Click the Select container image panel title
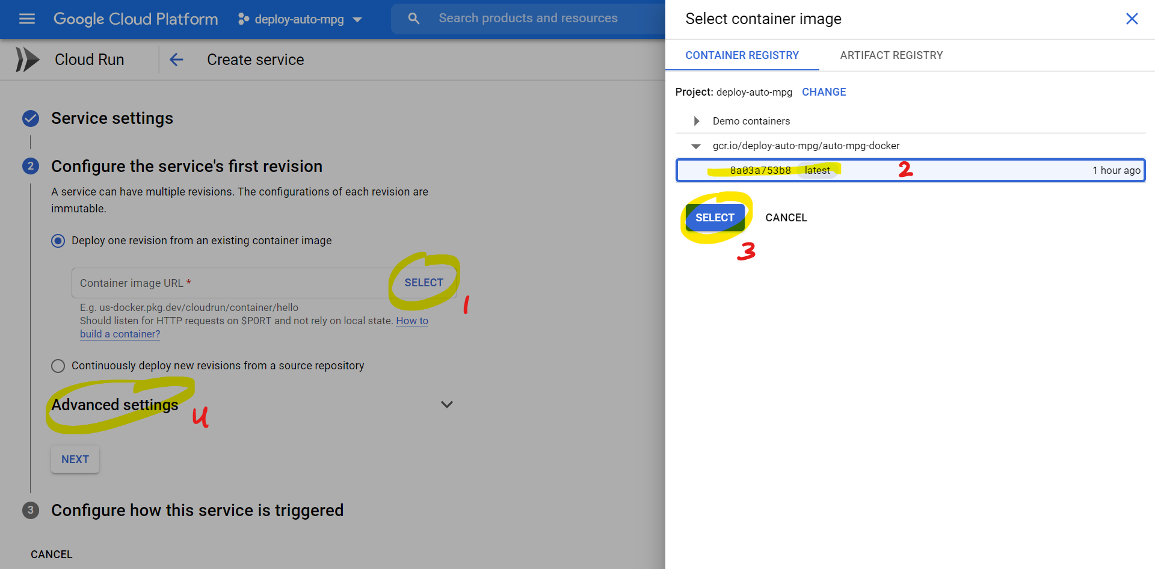Viewport: 1155px width, 569px height. click(x=763, y=19)
